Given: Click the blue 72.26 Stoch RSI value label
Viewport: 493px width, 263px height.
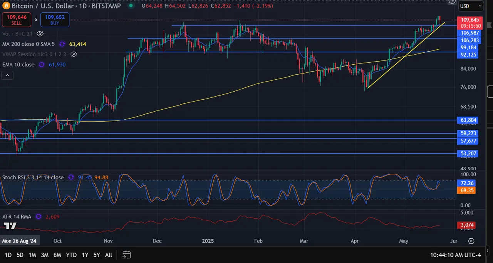Looking at the screenshot, I should pyautogui.click(x=467, y=183).
